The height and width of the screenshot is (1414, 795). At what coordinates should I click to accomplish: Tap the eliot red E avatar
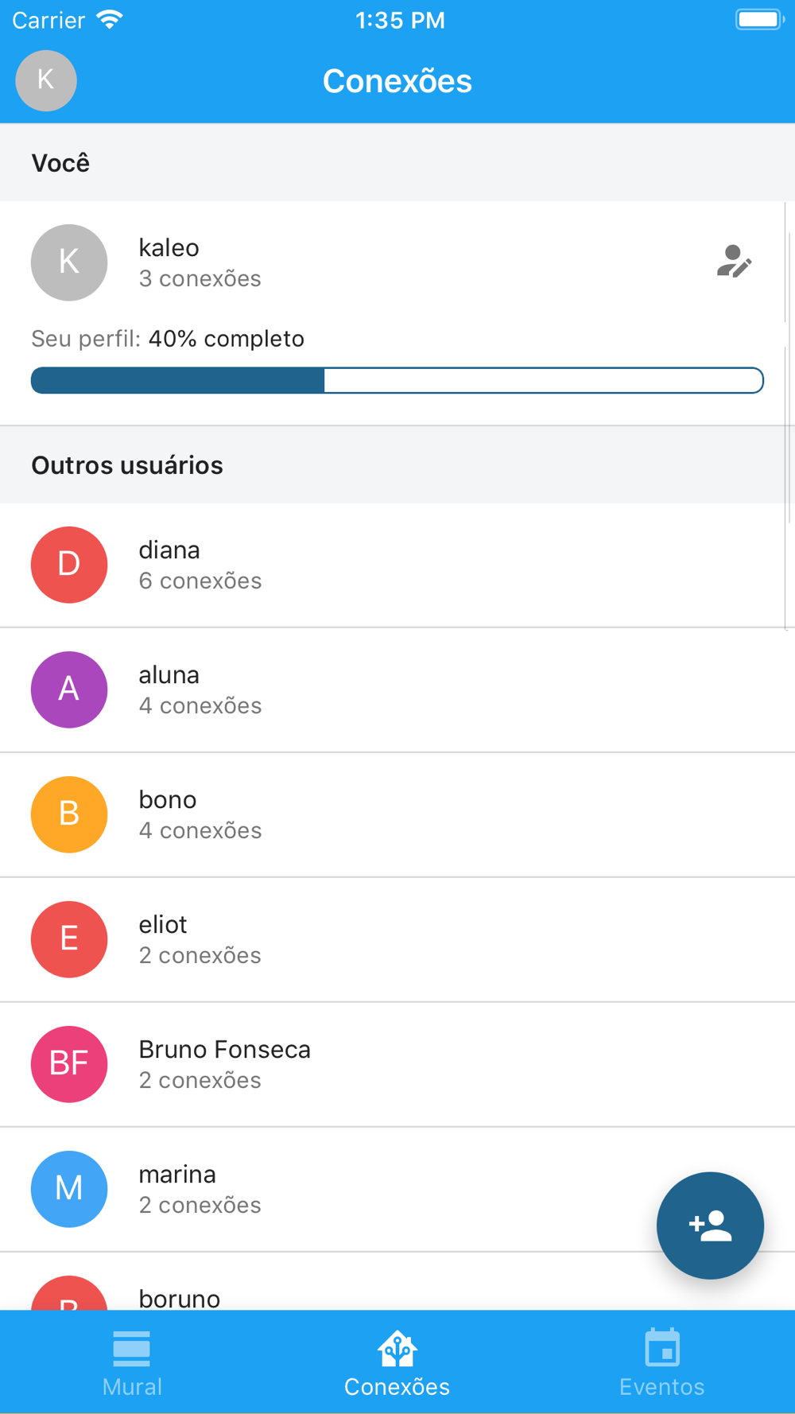coord(69,939)
